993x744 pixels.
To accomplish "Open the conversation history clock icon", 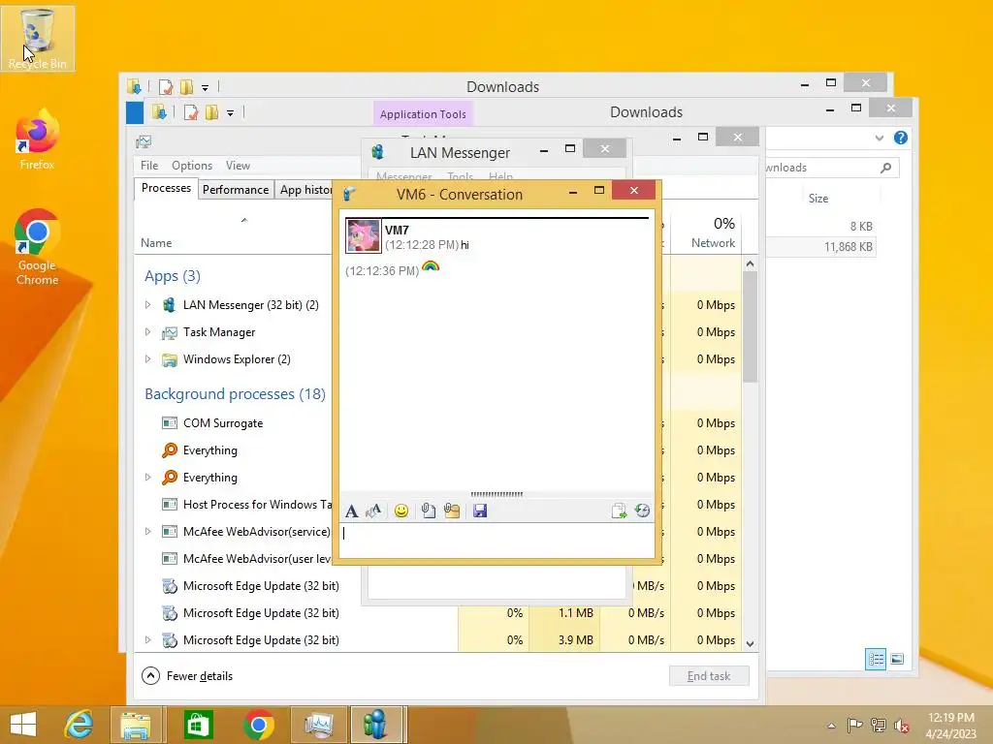I will click(642, 511).
